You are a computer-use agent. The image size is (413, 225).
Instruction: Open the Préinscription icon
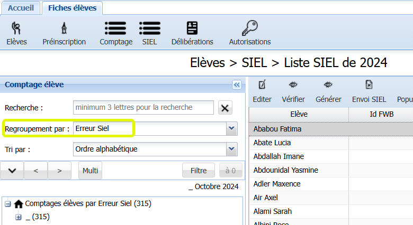pos(64,29)
